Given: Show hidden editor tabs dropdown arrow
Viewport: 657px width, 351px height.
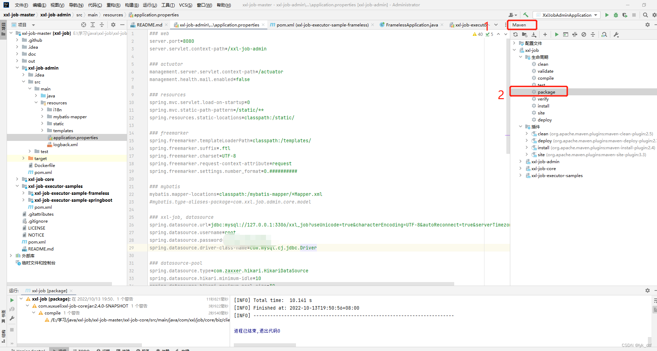Looking at the screenshot, I should (496, 25).
